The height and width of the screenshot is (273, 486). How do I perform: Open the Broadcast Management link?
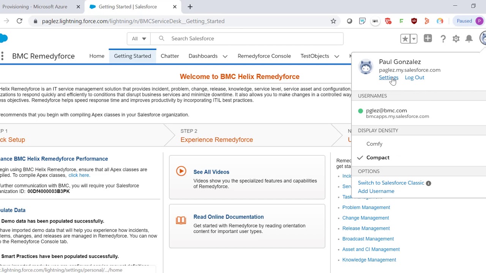tap(368, 239)
